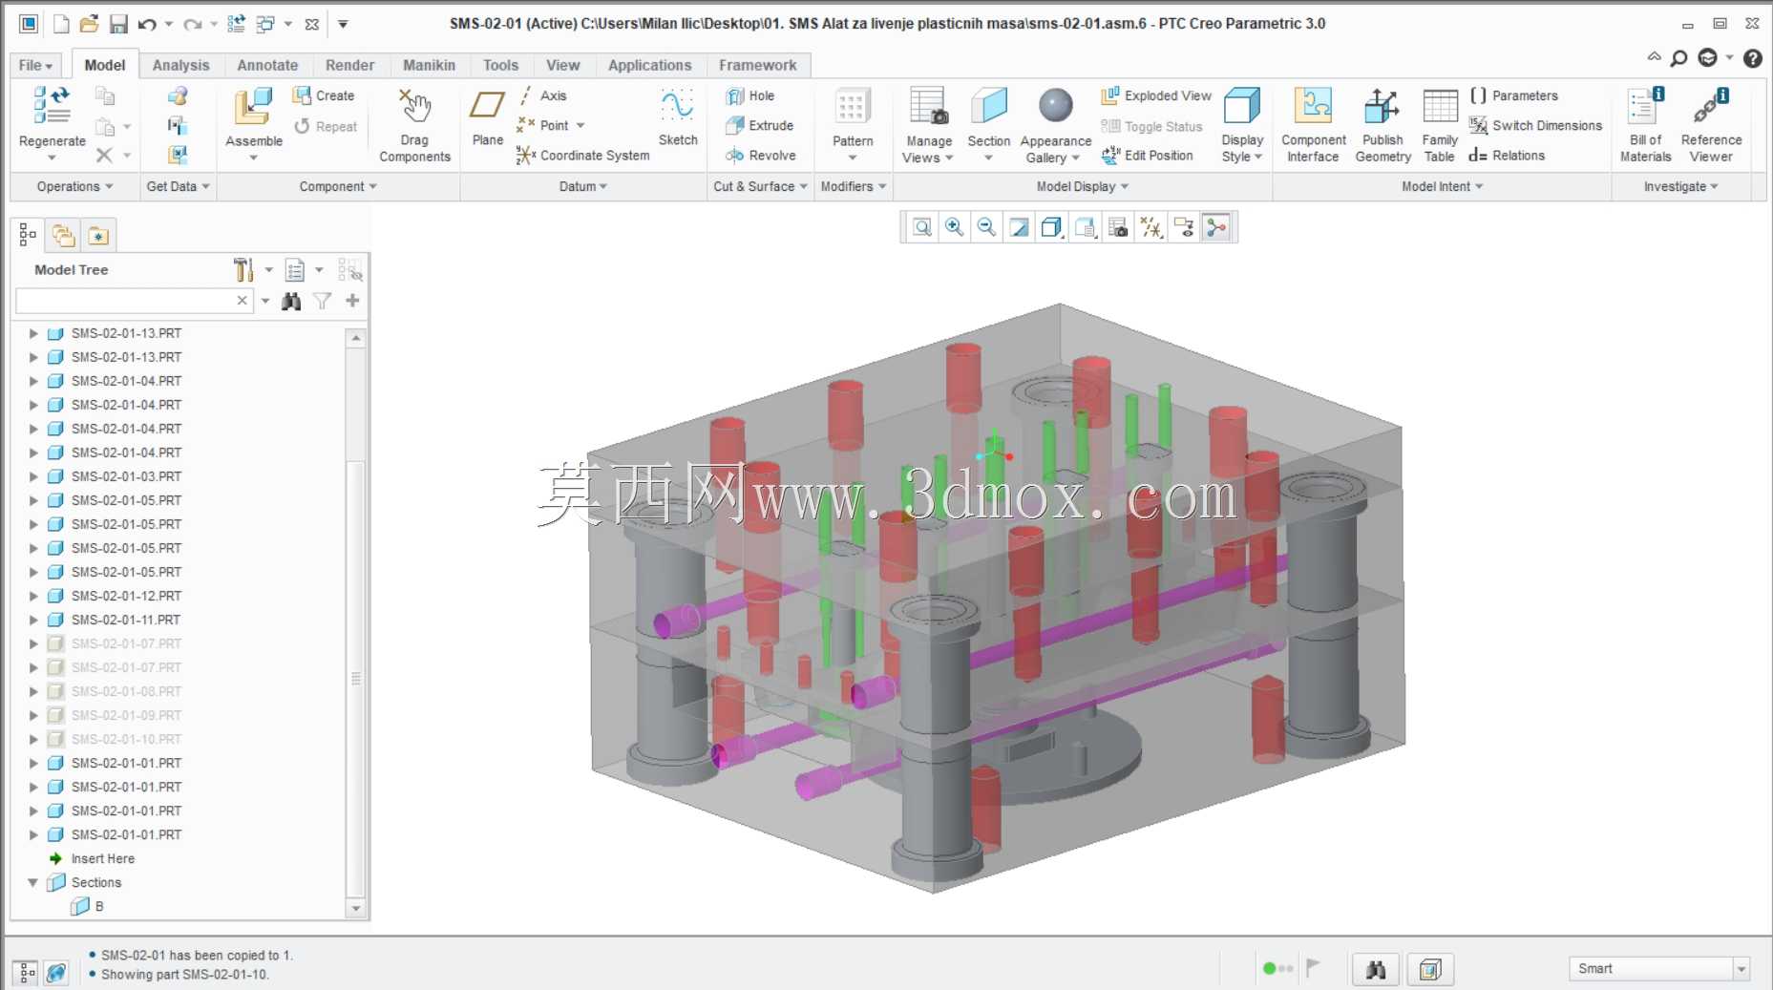Collapse the Sections tree node

click(33, 882)
